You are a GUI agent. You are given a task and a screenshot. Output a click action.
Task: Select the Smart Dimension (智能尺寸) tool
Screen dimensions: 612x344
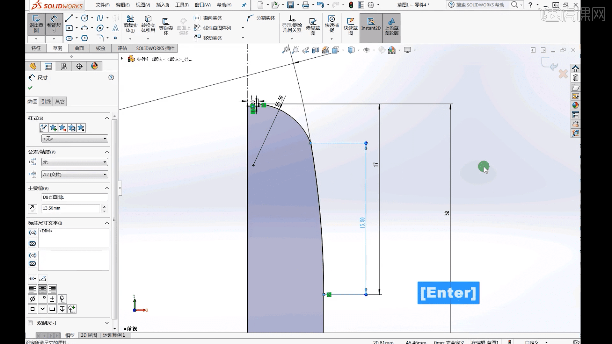coord(54,24)
